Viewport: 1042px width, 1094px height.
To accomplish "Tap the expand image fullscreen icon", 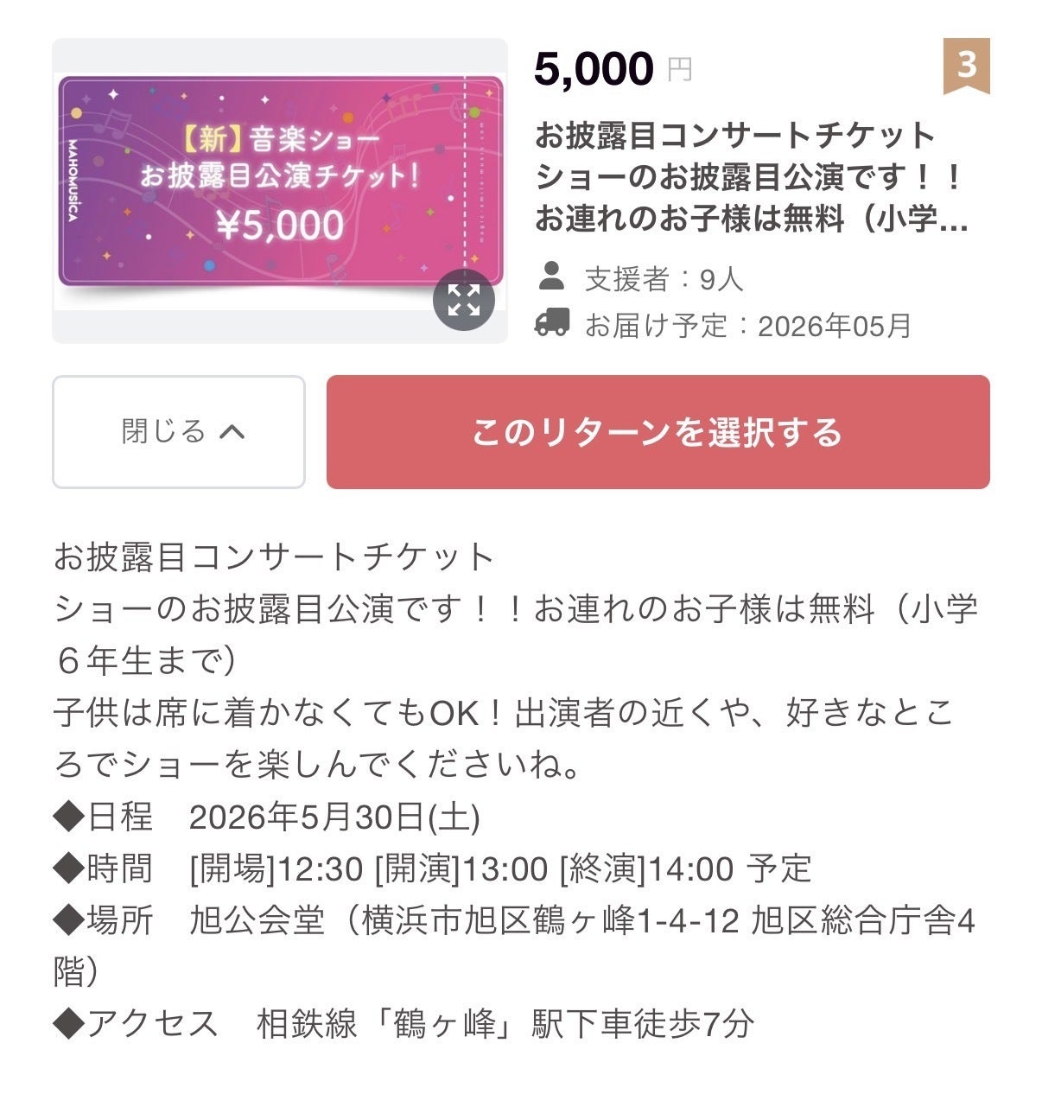I will pos(464,300).
